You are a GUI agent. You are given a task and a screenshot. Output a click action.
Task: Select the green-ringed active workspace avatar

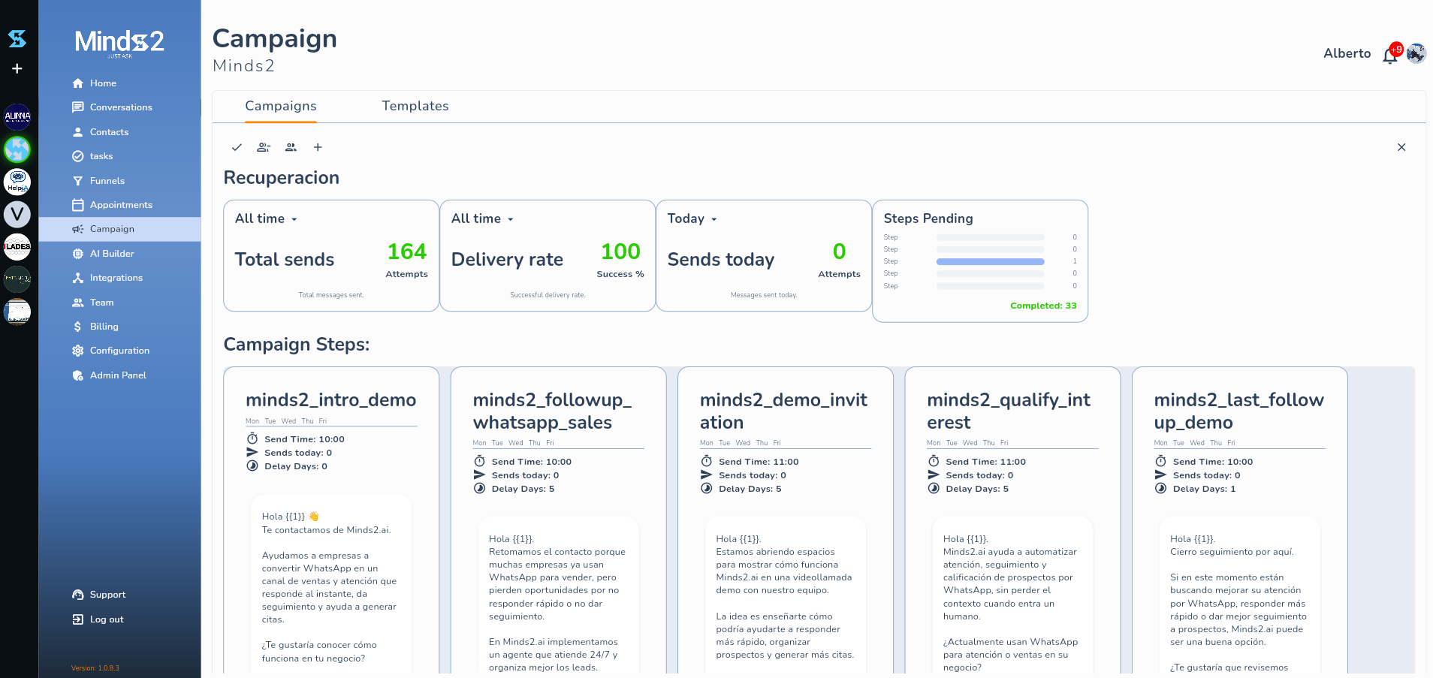point(17,149)
